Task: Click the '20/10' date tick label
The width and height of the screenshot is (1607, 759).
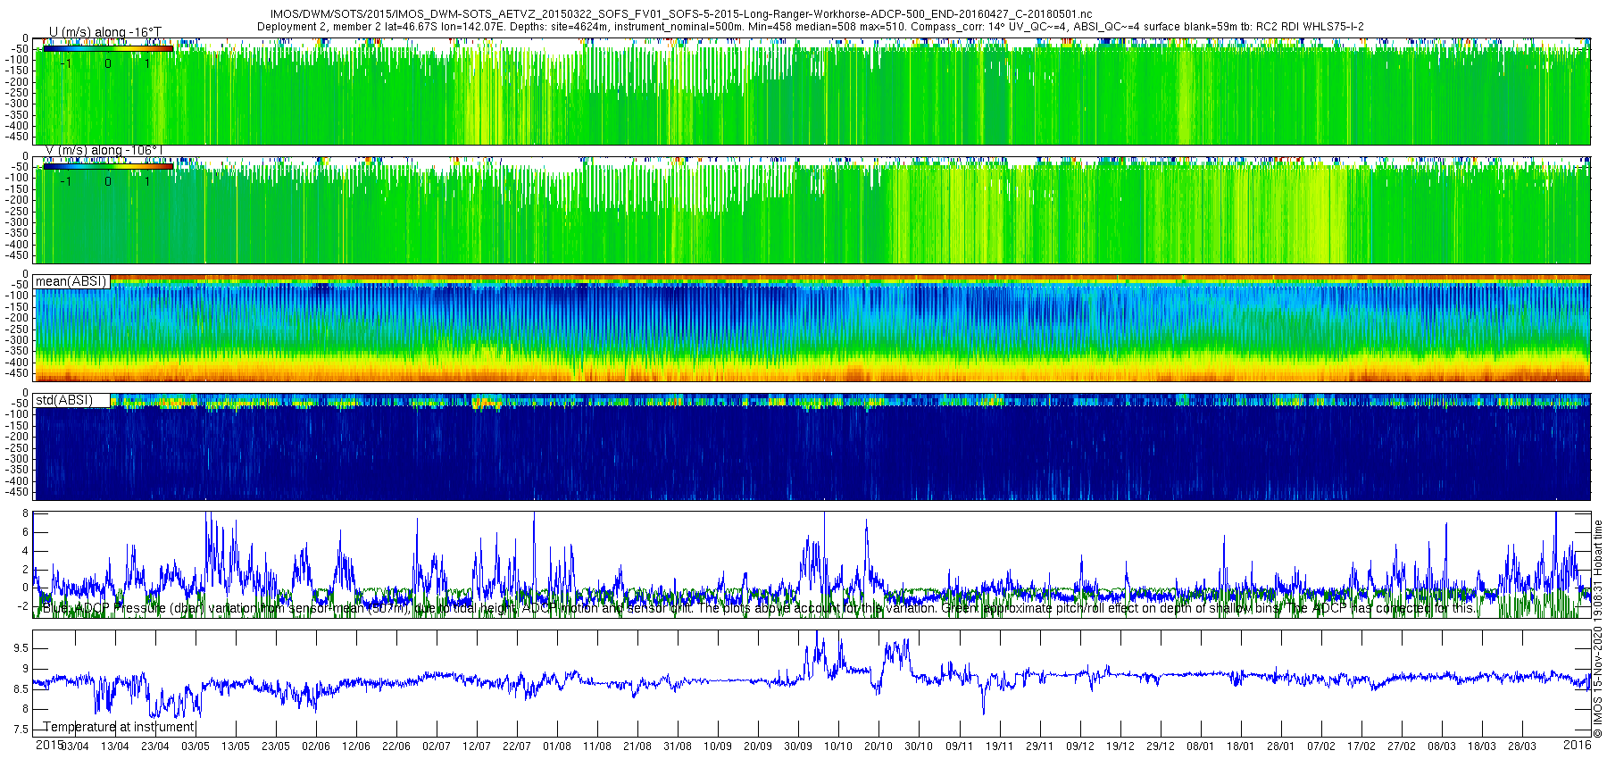Action: (x=878, y=746)
